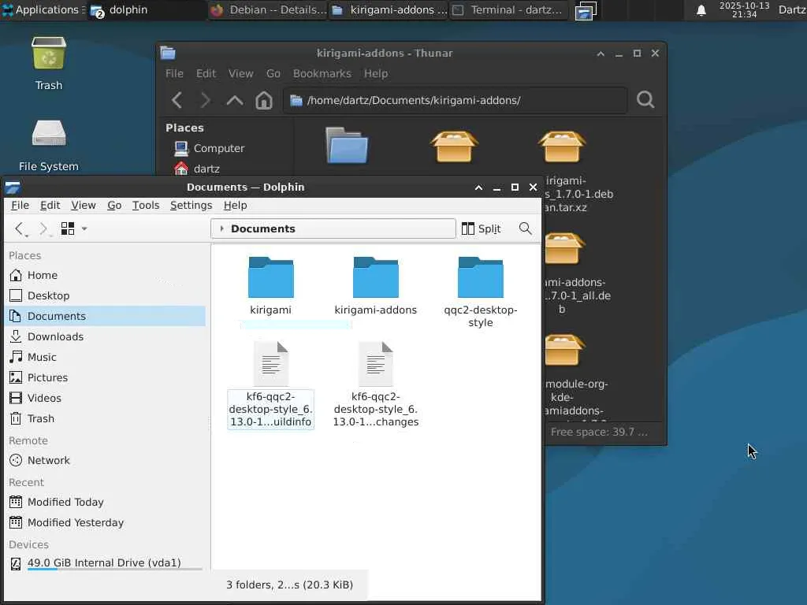
Task: Open Thunar Edit menu
Action: coord(206,73)
